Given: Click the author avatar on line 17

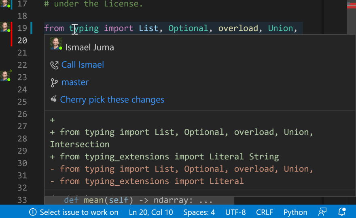Looking at the screenshot, I should [5, 4].
